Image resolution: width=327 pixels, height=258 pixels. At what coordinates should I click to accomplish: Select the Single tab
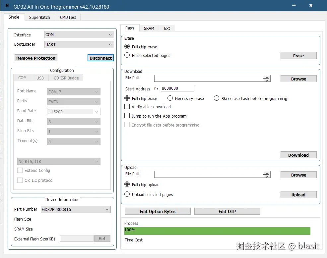point(14,17)
